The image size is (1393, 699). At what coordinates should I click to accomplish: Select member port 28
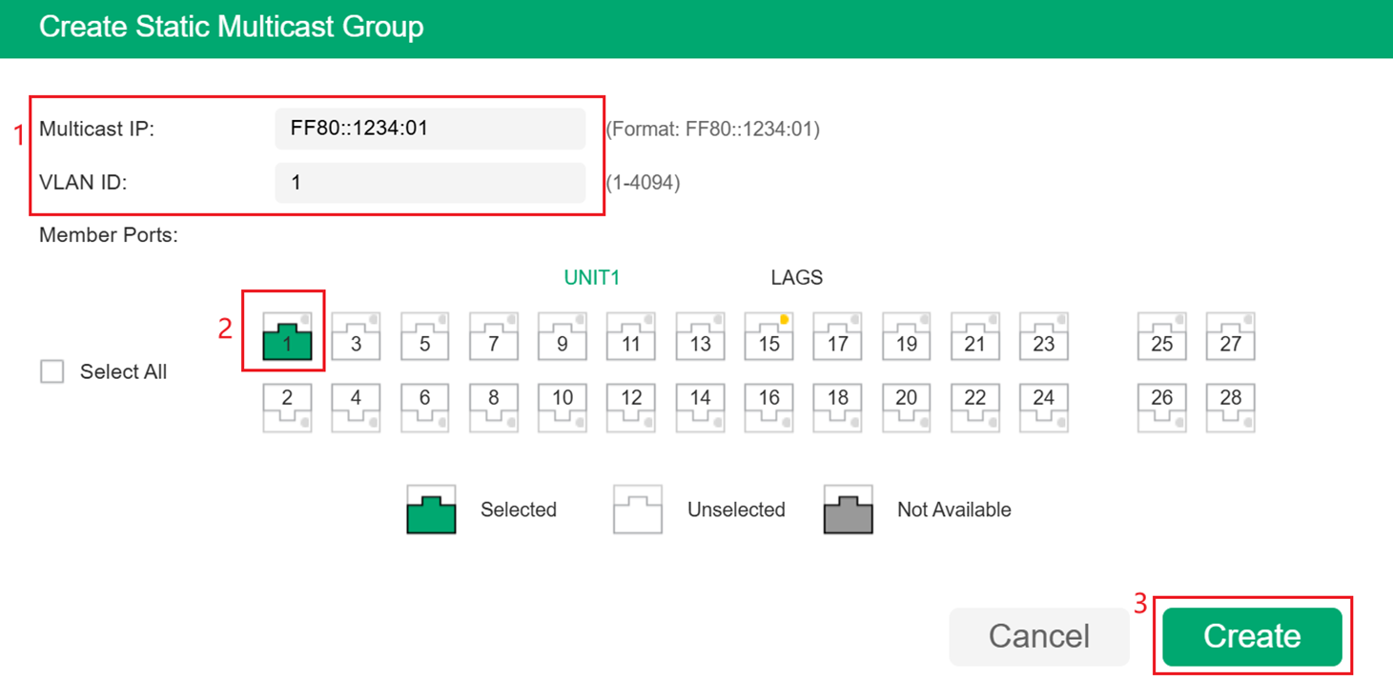1230,407
